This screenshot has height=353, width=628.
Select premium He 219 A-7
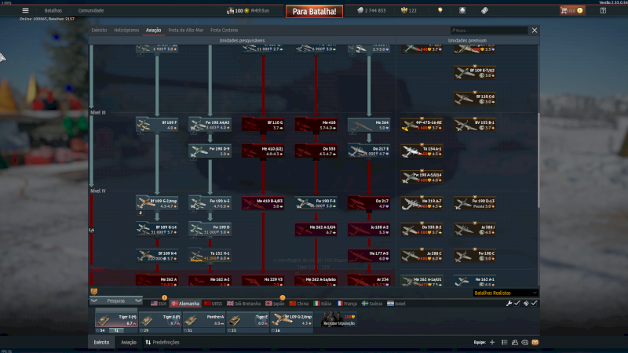click(422, 203)
